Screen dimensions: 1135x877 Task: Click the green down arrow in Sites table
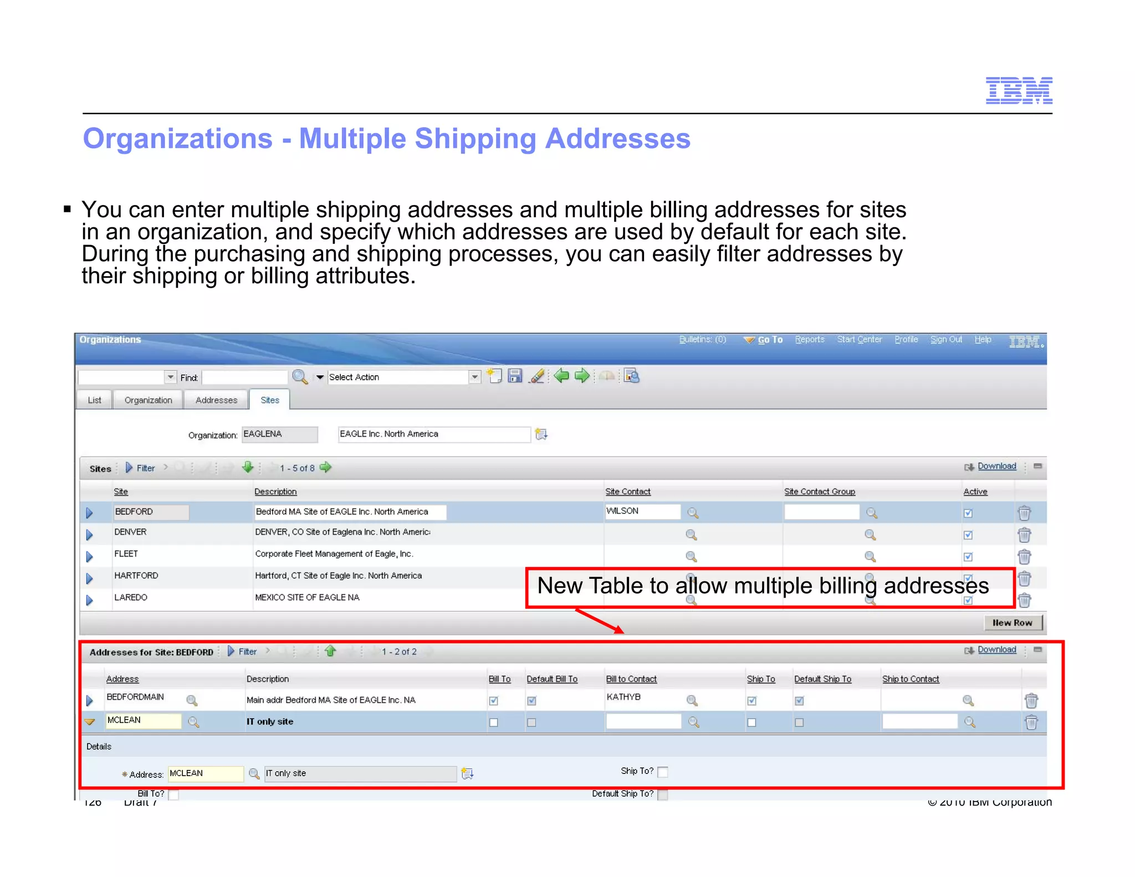(248, 467)
